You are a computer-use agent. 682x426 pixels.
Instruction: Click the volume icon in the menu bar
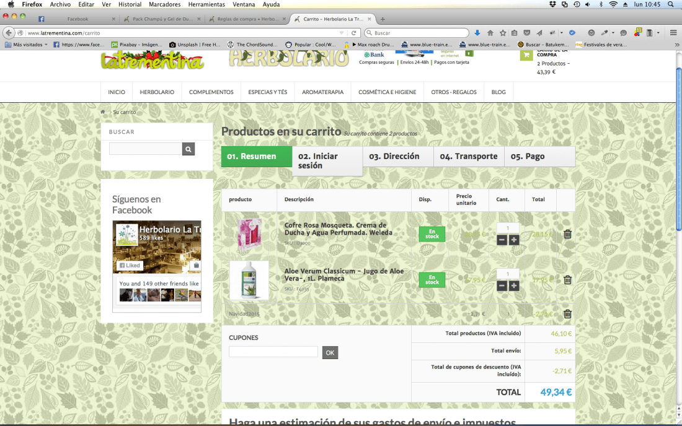(x=588, y=4)
